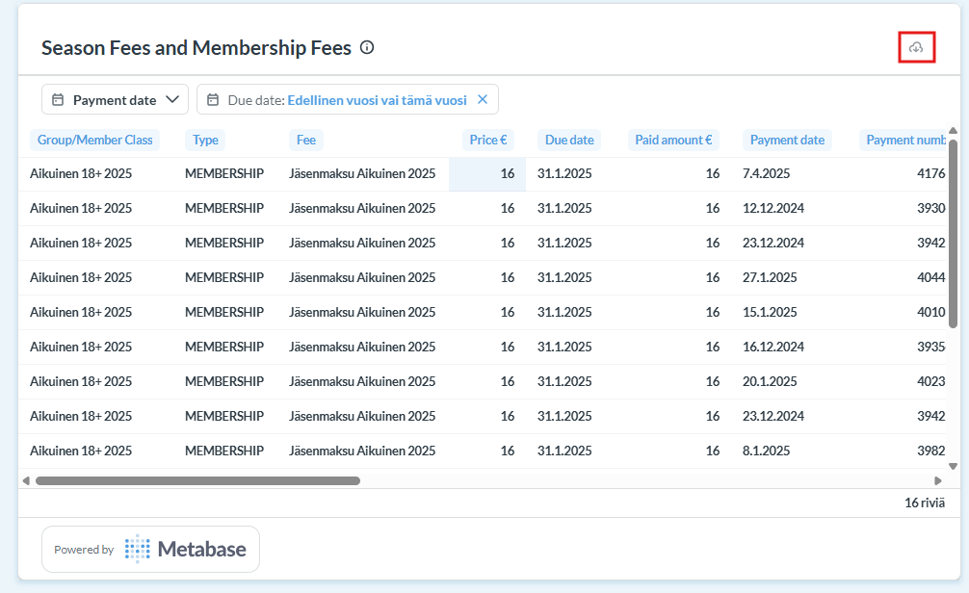Click payment number 3982
969x593 pixels.
[x=930, y=451]
